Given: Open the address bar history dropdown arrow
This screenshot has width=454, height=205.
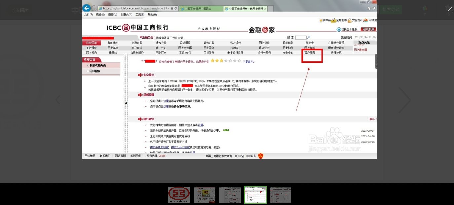Looking at the screenshot, I should pyautogui.click(x=169, y=8).
